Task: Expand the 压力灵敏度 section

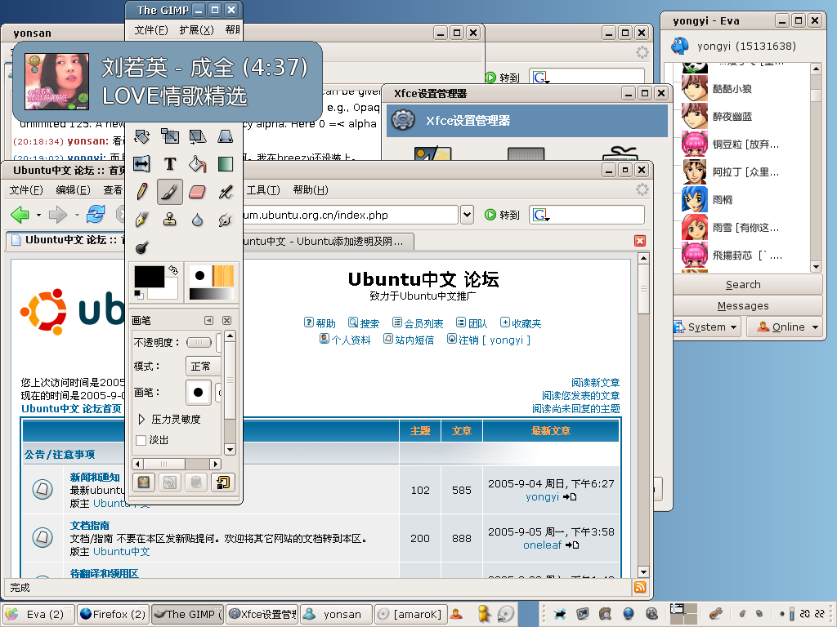Action: pos(141,419)
